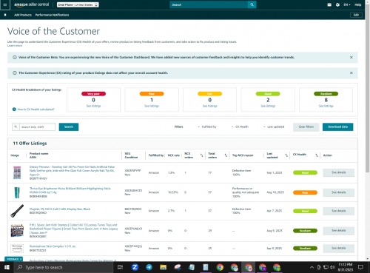
Task: Click the Amazon Seller Central logo
Action: pyautogui.click(x=32, y=4)
